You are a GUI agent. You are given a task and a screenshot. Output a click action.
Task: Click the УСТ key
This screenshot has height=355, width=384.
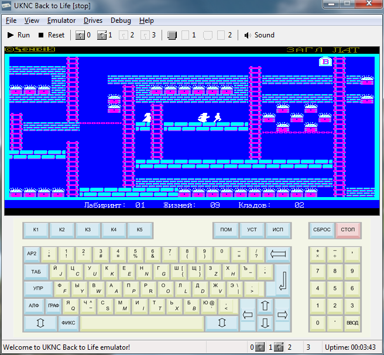(252, 230)
